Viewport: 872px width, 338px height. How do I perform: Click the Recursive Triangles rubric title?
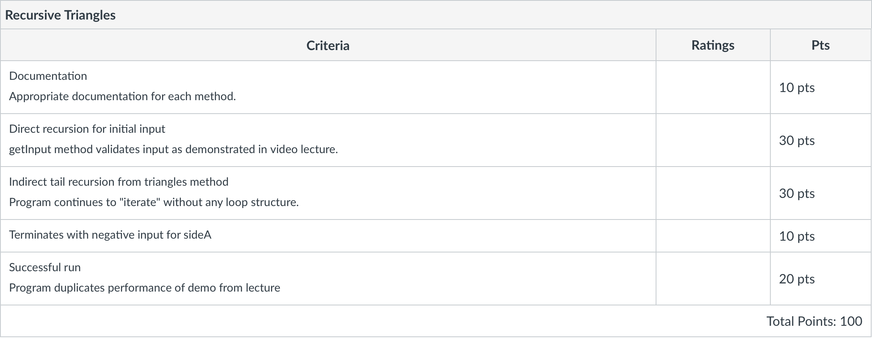(60, 15)
